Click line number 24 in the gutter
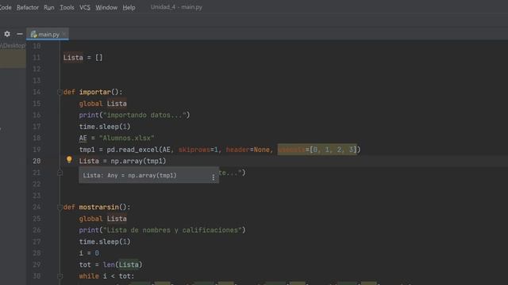 [x=37, y=207]
